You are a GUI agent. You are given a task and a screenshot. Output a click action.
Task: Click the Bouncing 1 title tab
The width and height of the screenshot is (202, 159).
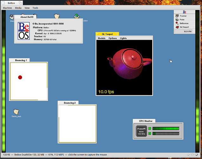point(20,60)
